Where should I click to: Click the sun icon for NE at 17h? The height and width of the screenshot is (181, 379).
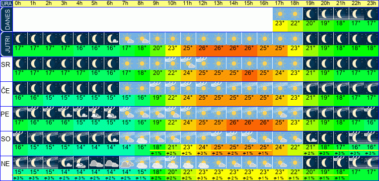point(280,163)
